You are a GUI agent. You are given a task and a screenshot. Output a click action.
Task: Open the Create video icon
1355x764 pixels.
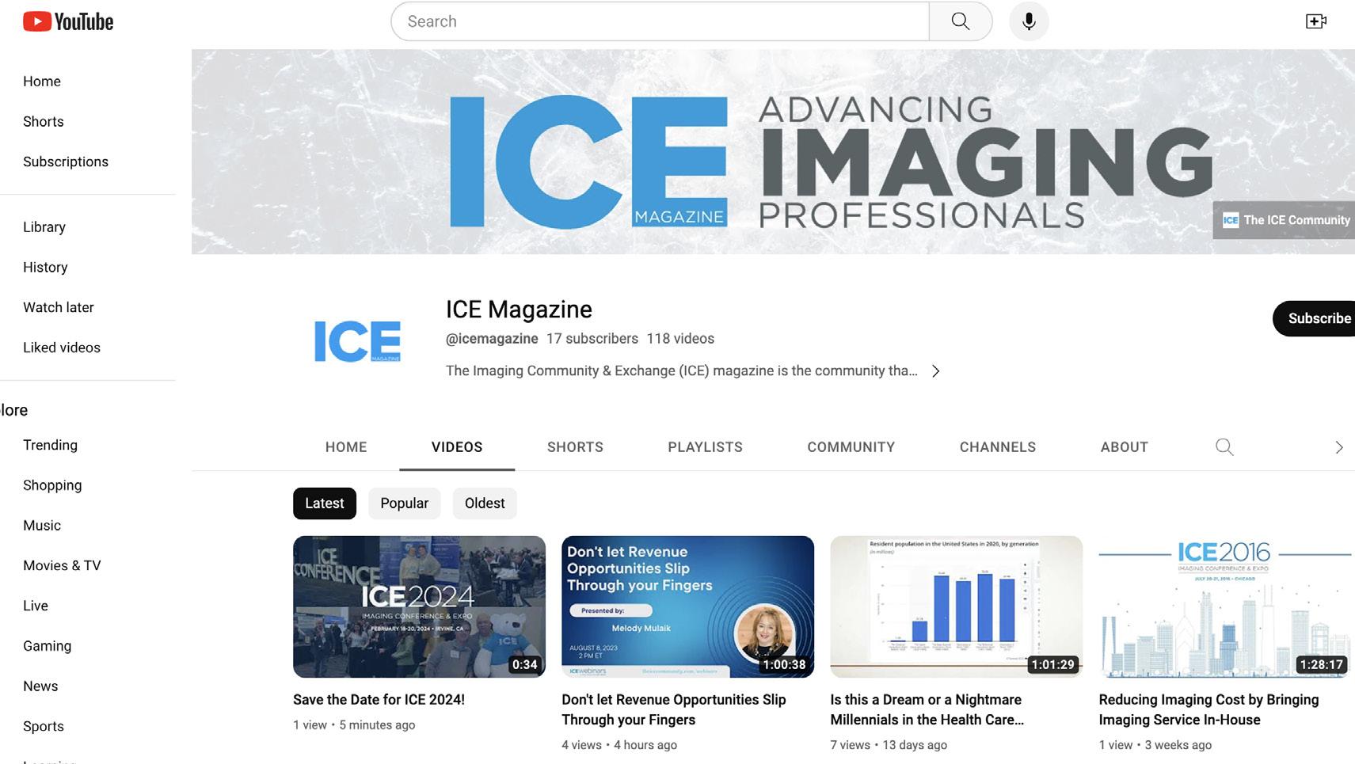click(1315, 21)
